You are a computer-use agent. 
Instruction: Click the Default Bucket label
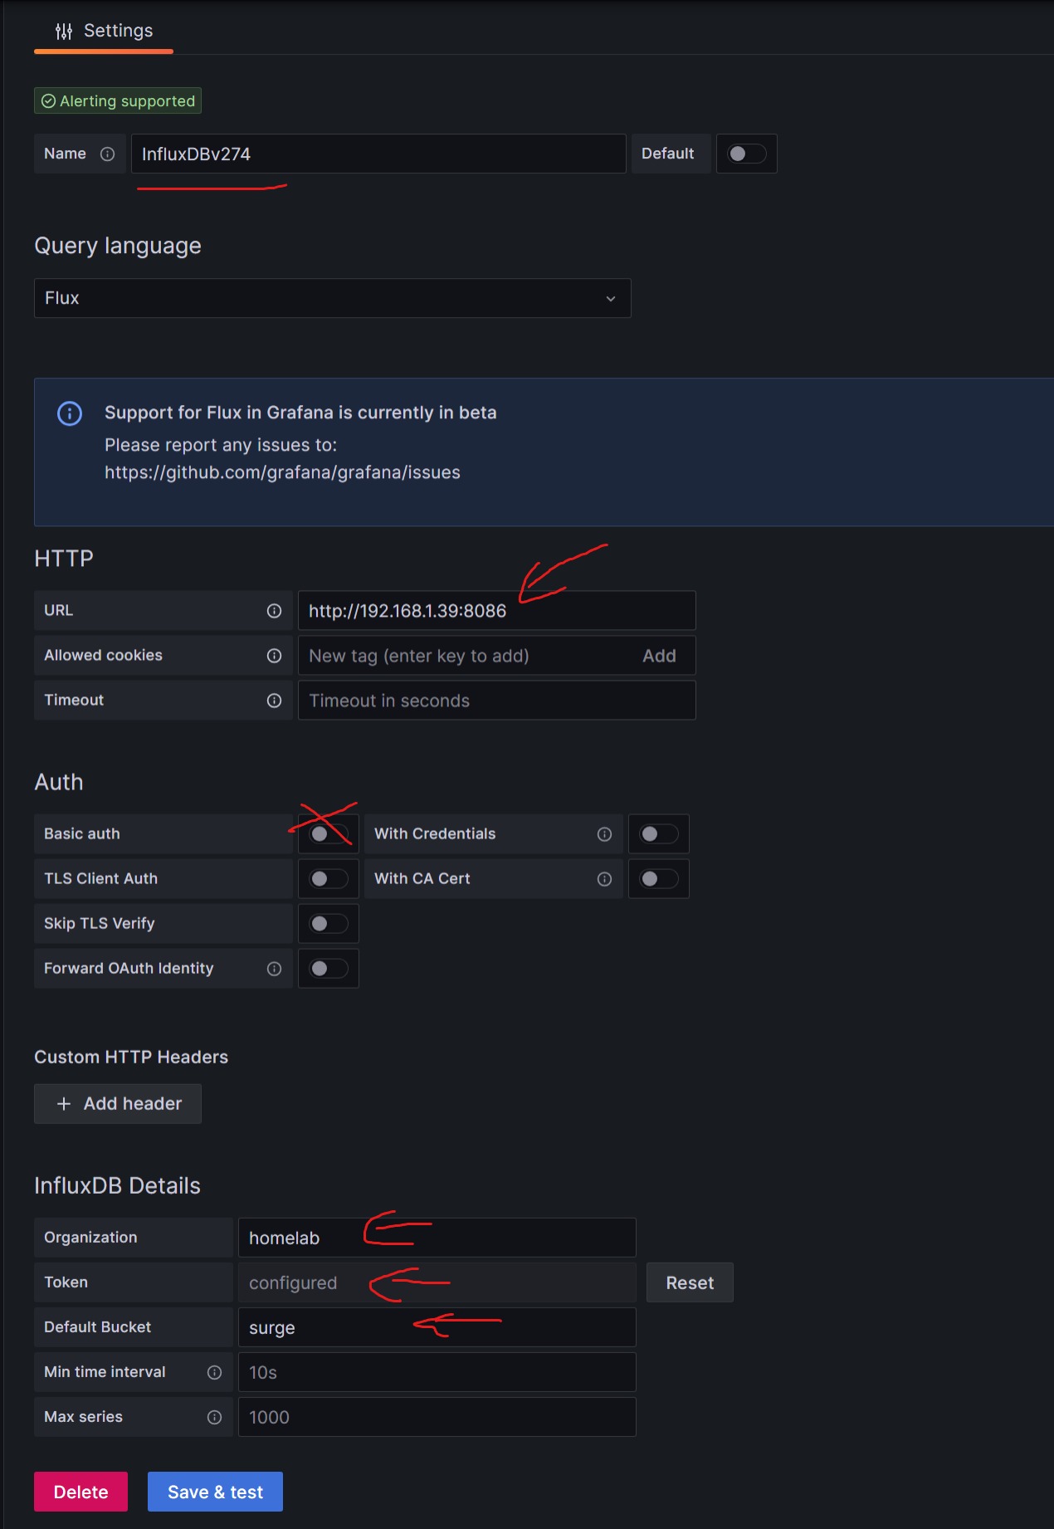[x=97, y=1326]
